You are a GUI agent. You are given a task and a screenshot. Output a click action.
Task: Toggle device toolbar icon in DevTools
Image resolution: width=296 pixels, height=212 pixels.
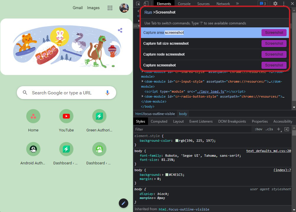coord(146,4)
